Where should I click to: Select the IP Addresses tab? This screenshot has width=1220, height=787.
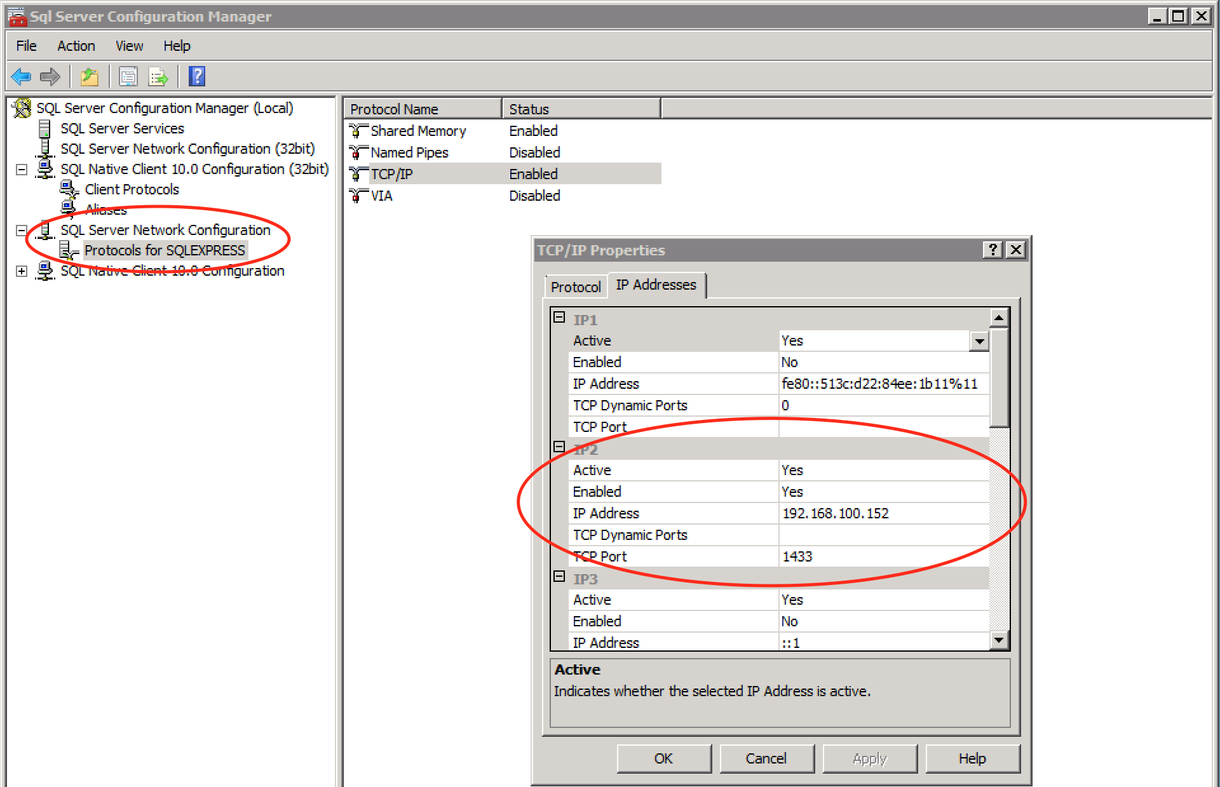click(656, 285)
